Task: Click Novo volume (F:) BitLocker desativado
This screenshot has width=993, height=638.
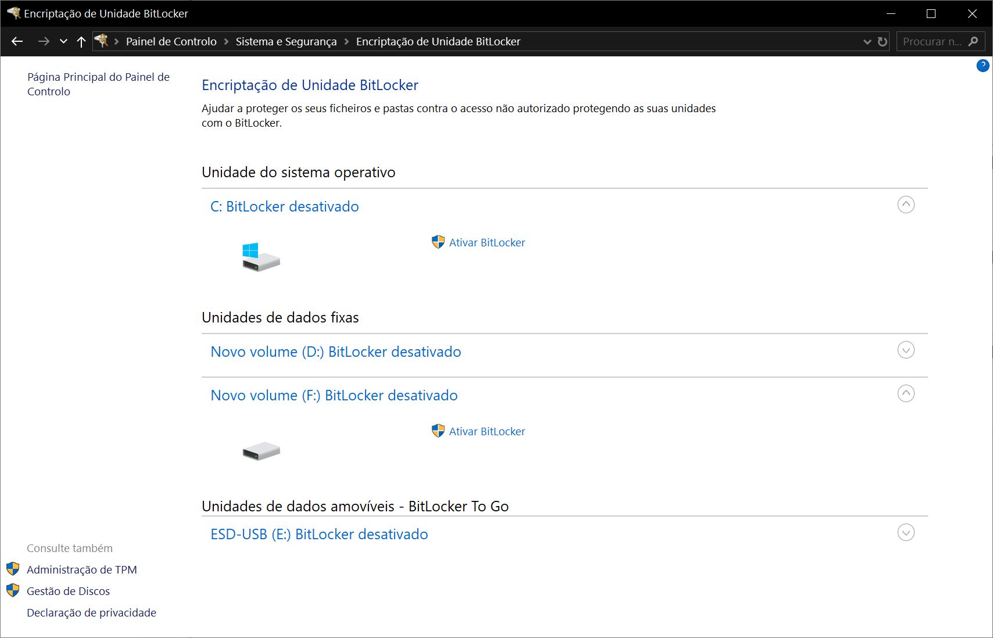Action: pyautogui.click(x=334, y=395)
